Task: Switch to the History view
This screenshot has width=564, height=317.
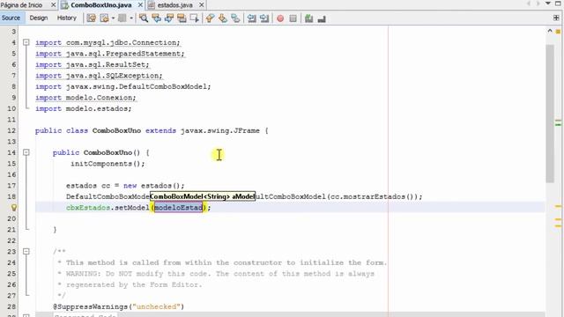Action: click(x=67, y=18)
